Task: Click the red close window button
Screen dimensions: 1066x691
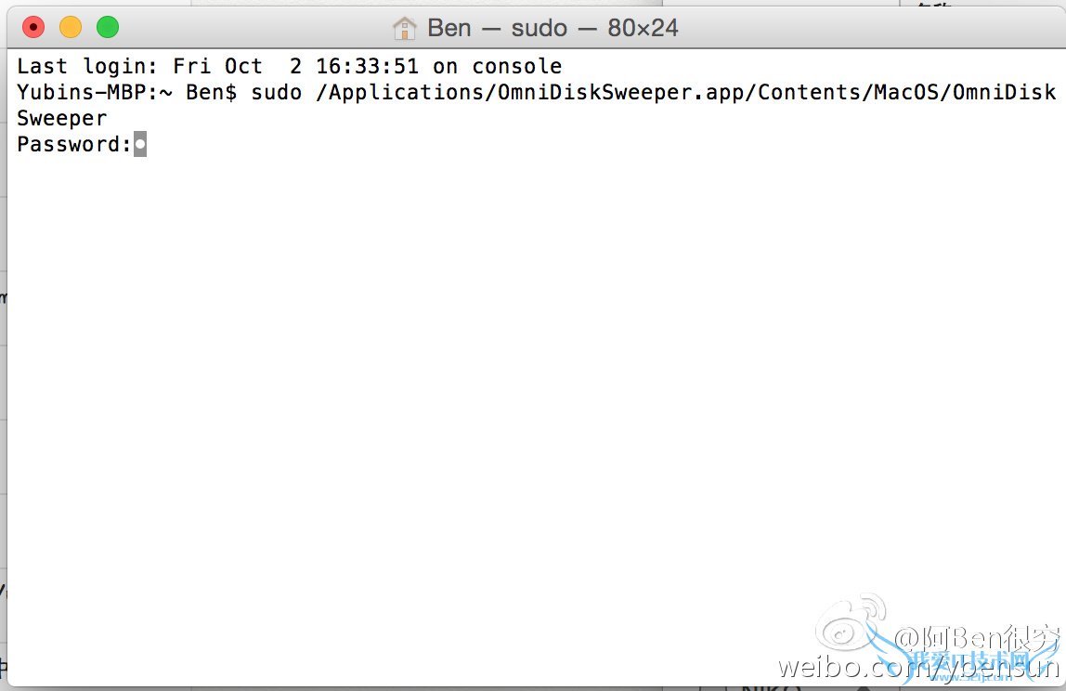Action: click(x=33, y=28)
